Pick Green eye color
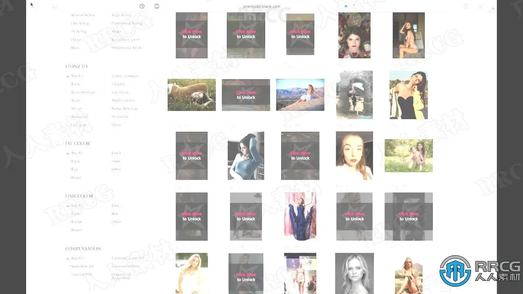The width and height of the screenshot is (523, 294). click(116, 153)
